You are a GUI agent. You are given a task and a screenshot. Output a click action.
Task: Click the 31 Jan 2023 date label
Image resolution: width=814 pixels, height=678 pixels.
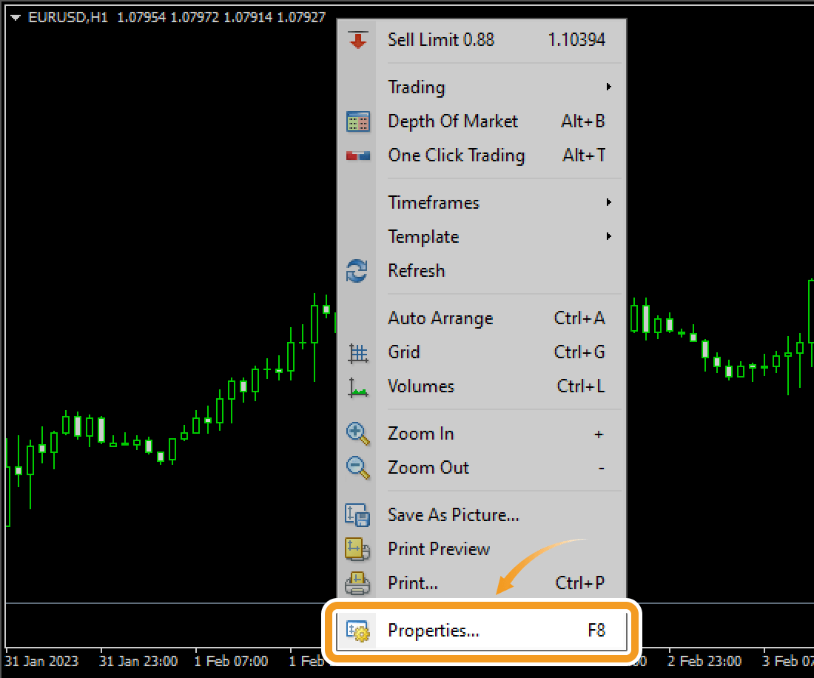pos(41,662)
